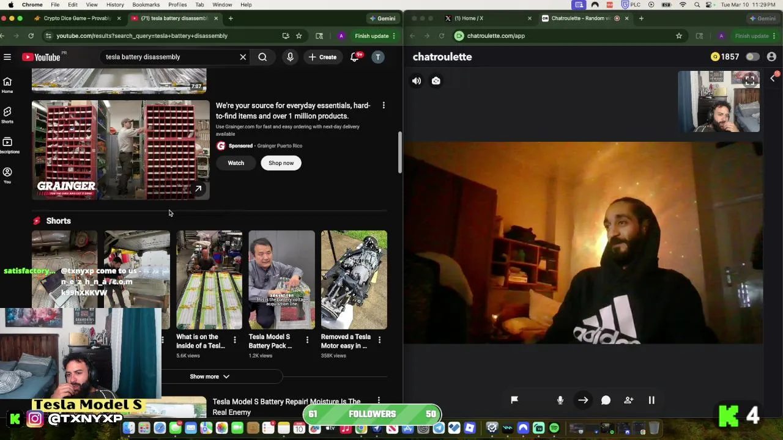The width and height of the screenshot is (783, 440).
Task: Toggle the Chatroulette microphone
Action: [x=560, y=400]
